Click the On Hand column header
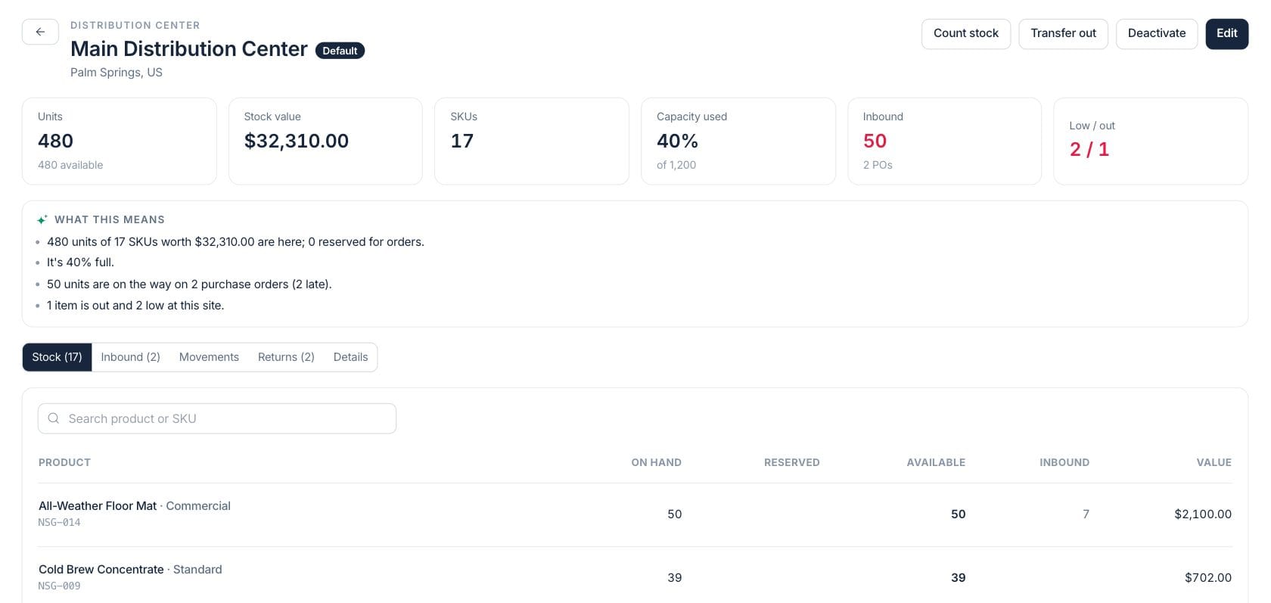 [x=656, y=462]
